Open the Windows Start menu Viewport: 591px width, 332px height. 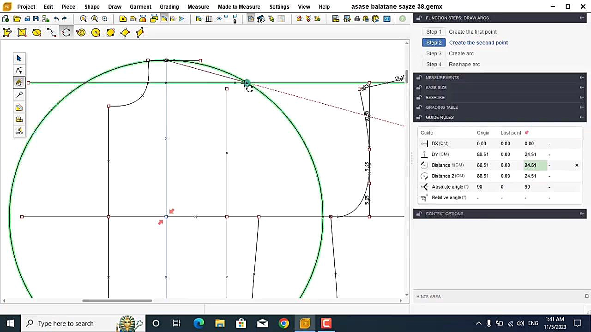point(10,323)
